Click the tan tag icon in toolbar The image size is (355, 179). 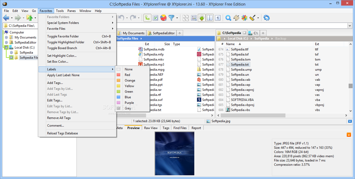click(x=236, y=18)
